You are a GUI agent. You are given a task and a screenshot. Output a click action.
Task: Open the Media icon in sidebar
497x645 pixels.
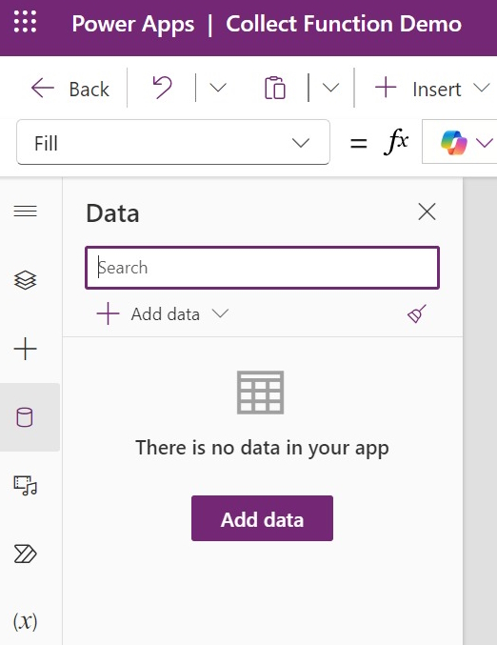click(x=25, y=485)
